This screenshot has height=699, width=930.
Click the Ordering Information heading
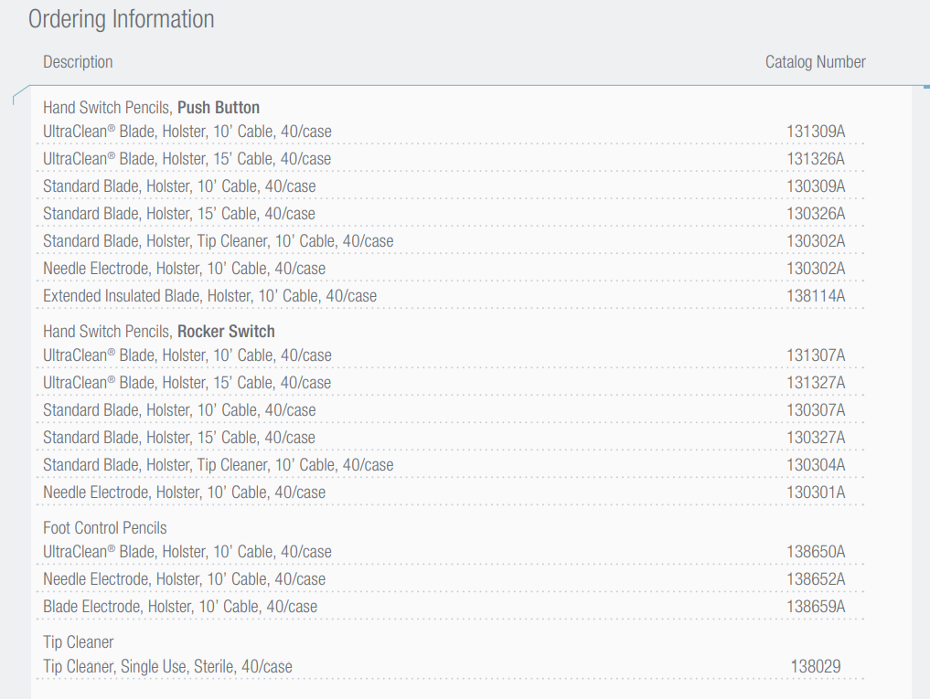tap(122, 19)
